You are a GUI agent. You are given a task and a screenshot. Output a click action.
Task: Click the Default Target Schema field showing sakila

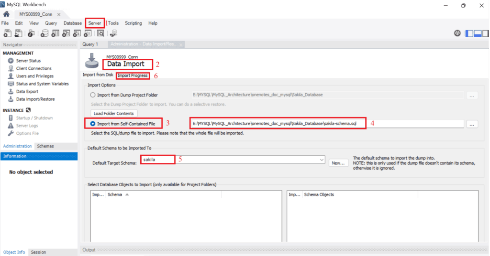click(x=233, y=160)
